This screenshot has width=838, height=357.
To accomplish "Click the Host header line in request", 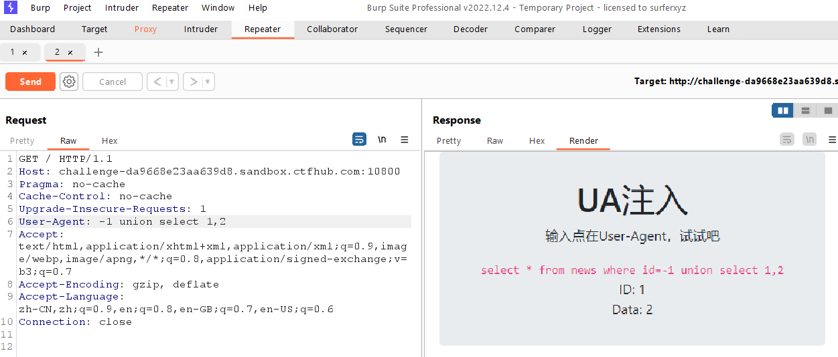I will click(210, 171).
